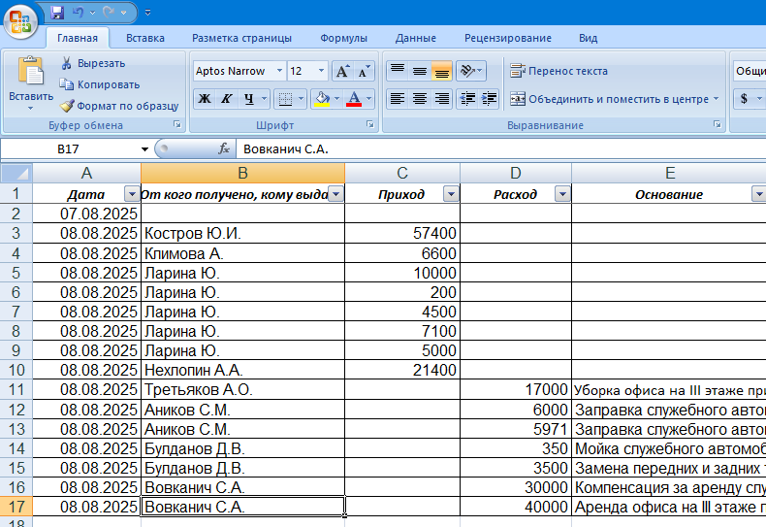Image resolution: width=766 pixels, height=527 pixels.
Task: Click the Вырезать (Cut) button
Action: 92,63
